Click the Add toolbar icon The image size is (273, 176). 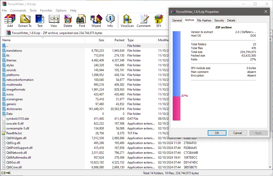10,21
